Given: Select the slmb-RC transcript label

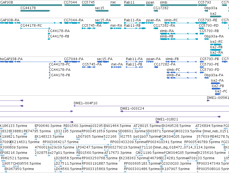Looking at the screenshot, I should pos(171,20).
